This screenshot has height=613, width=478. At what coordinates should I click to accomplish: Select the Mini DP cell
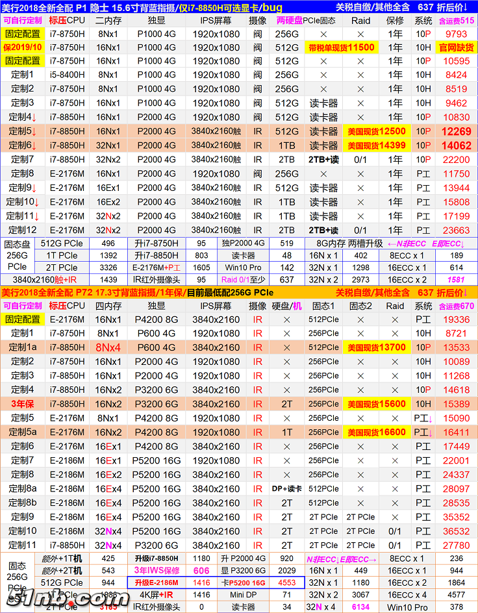click(x=243, y=595)
